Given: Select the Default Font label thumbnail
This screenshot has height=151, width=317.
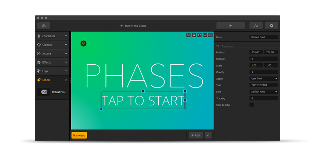Looking at the screenshot, I should [x=44, y=92].
